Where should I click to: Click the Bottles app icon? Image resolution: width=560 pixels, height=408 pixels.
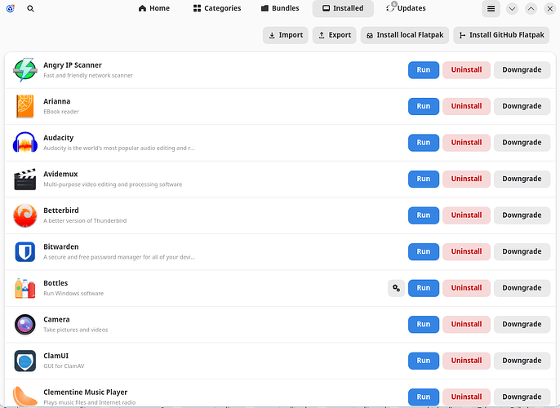(25, 288)
